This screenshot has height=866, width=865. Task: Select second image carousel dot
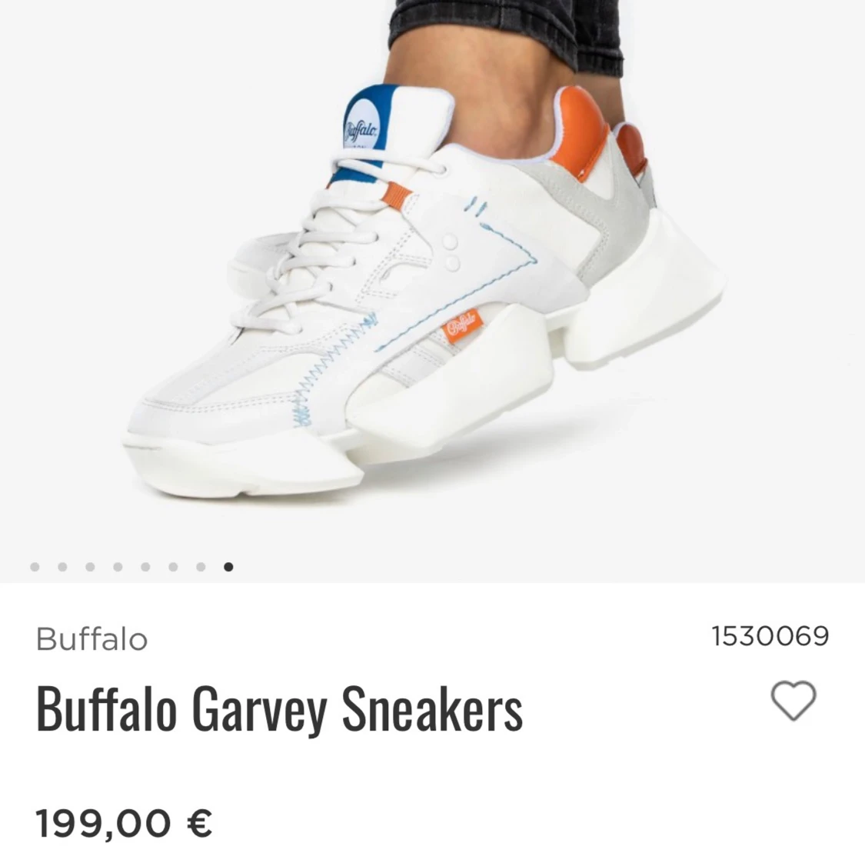[62, 567]
